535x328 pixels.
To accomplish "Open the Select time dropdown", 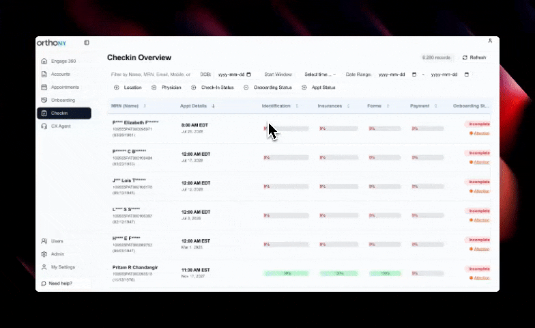I will (320, 74).
